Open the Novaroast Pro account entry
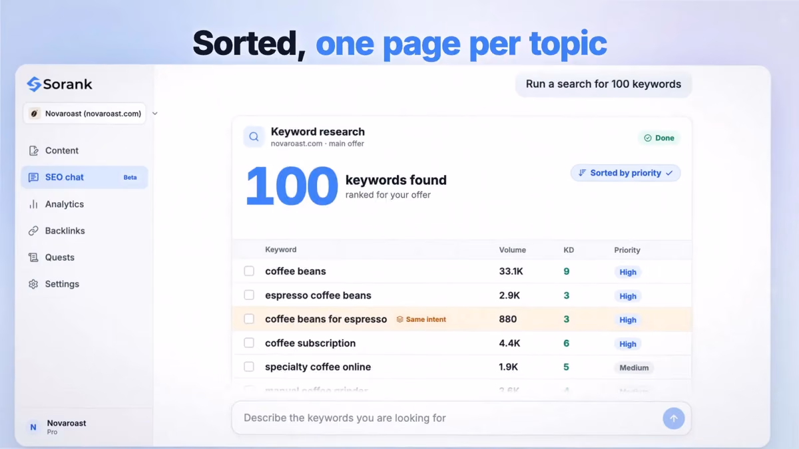 (x=85, y=427)
